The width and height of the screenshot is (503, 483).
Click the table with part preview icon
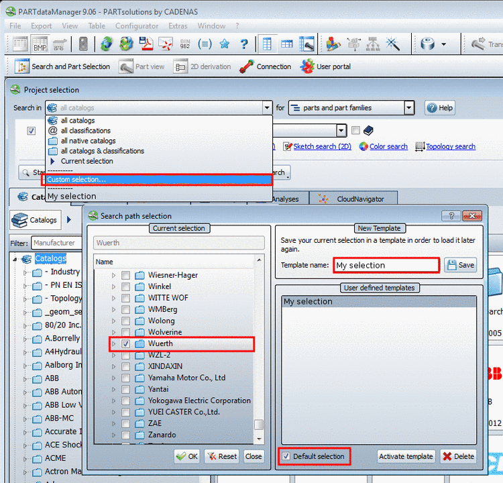306,44
